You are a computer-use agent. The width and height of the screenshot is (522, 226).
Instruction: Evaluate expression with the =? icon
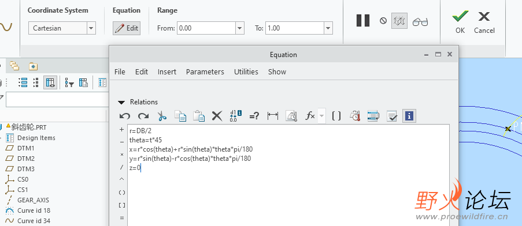click(254, 116)
